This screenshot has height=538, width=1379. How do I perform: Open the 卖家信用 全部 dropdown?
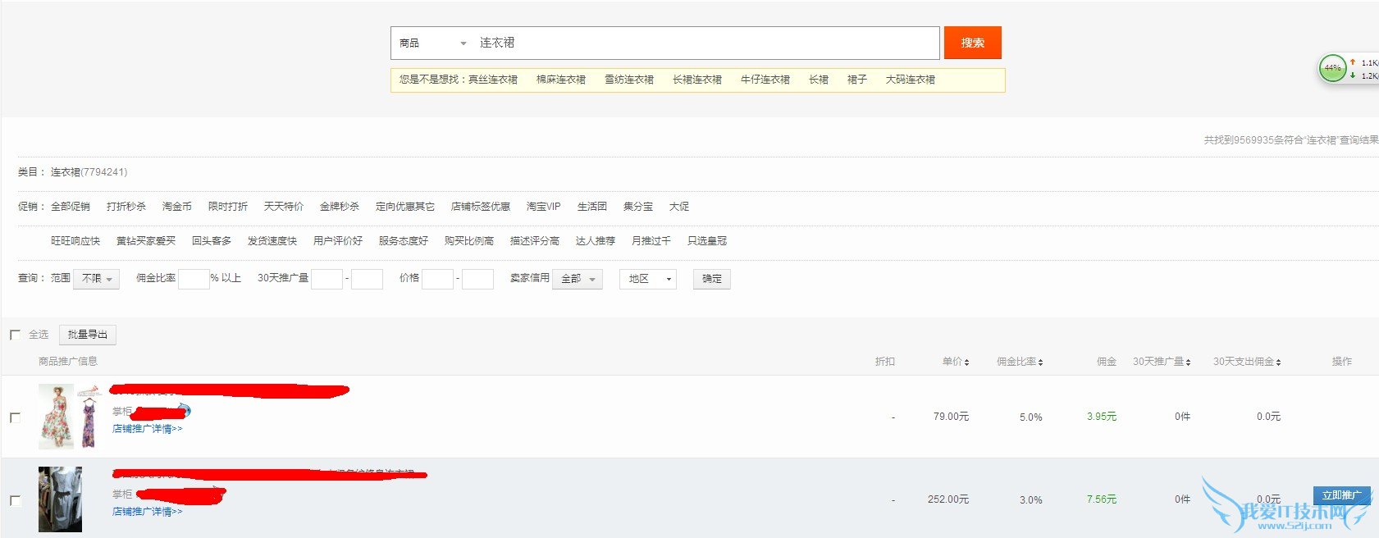coord(578,279)
